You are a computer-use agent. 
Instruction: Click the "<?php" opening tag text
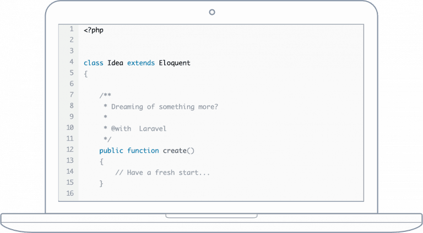pyautogui.click(x=94, y=30)
